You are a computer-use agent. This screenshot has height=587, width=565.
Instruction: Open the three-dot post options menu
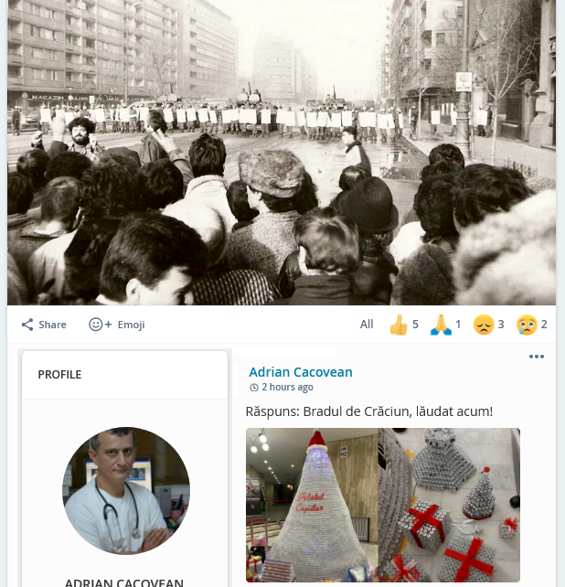coord(536,357)
